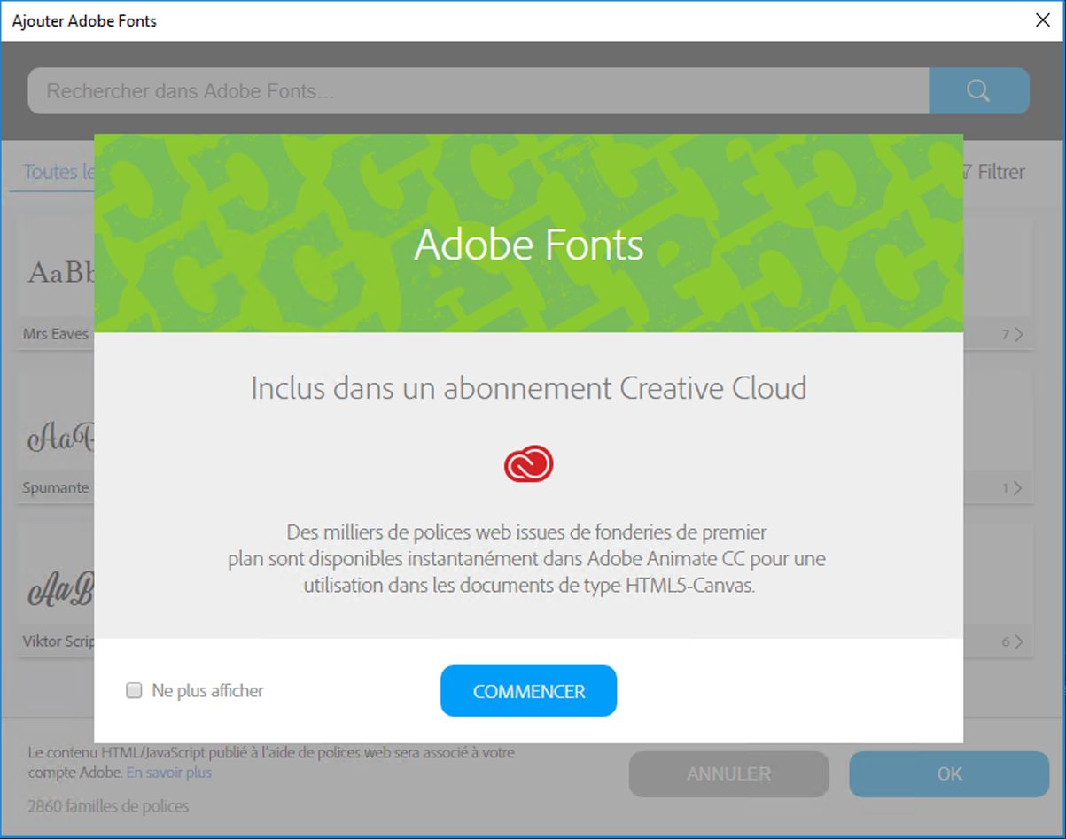Expand the Spumante font family
This screenshot has width=1066, height=839.
point(1016,487)
